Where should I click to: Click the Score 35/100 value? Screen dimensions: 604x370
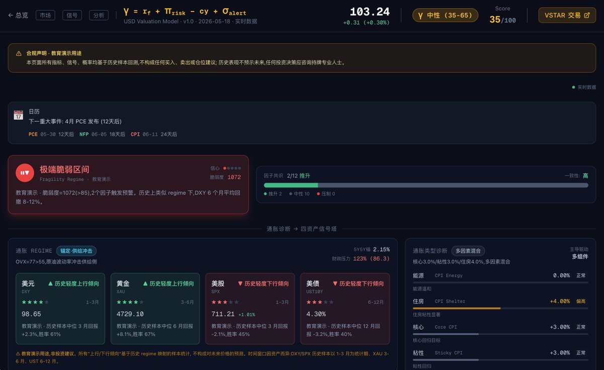coord(502,20)
